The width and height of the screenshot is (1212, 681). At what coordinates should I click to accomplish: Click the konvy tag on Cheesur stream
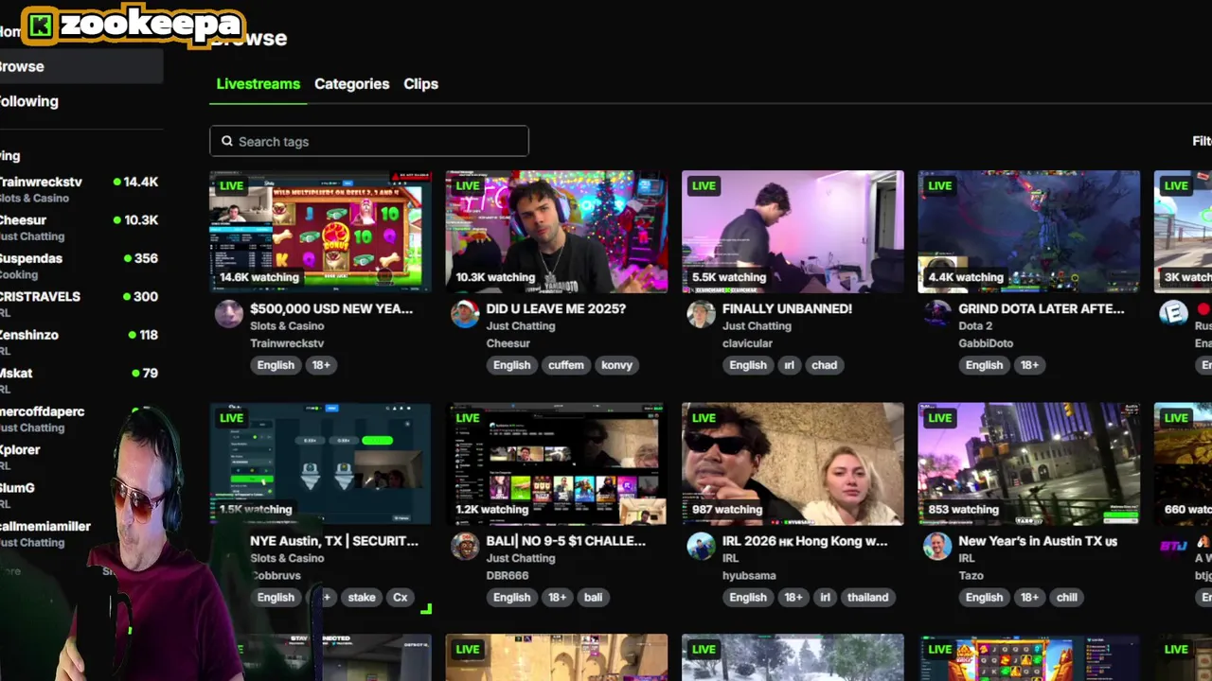click(x=616, y=365)
